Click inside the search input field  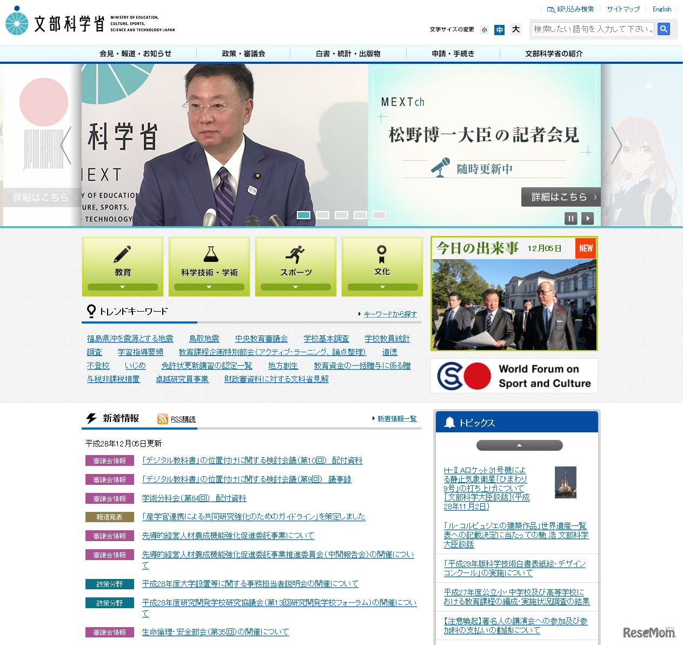592,29
